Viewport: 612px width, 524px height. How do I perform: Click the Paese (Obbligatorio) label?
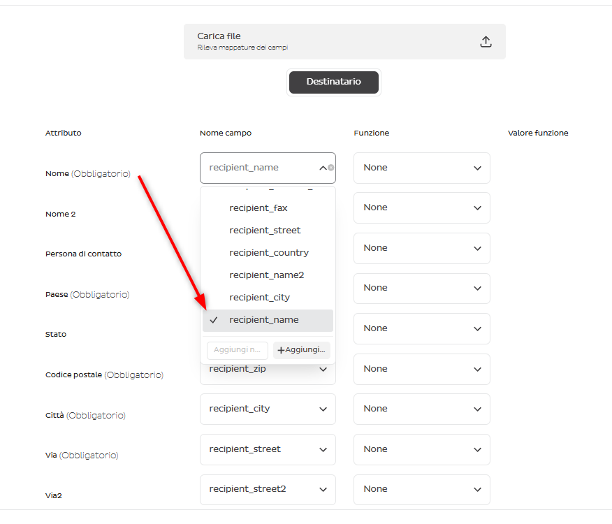coord(87,294)
